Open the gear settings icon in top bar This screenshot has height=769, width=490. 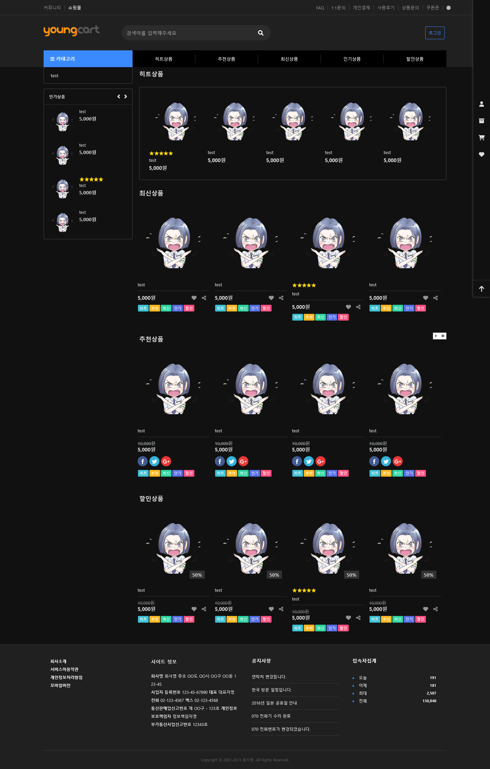tap(448, 8)
